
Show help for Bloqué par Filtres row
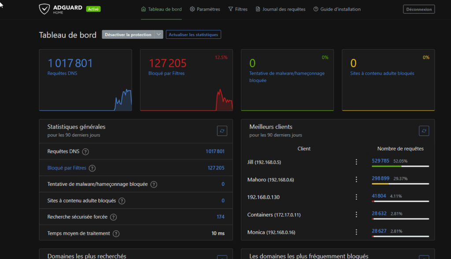point(92,168)
